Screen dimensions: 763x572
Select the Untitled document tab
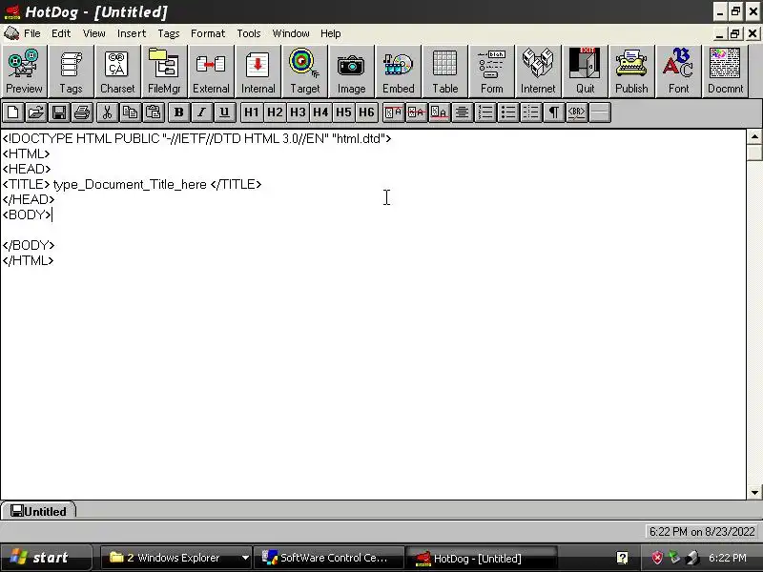38,511
